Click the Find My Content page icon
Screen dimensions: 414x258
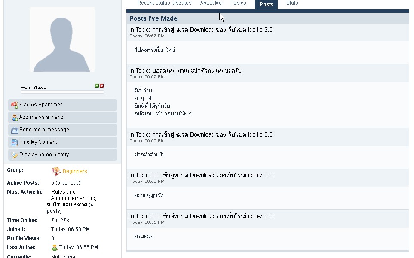[15, 142]
